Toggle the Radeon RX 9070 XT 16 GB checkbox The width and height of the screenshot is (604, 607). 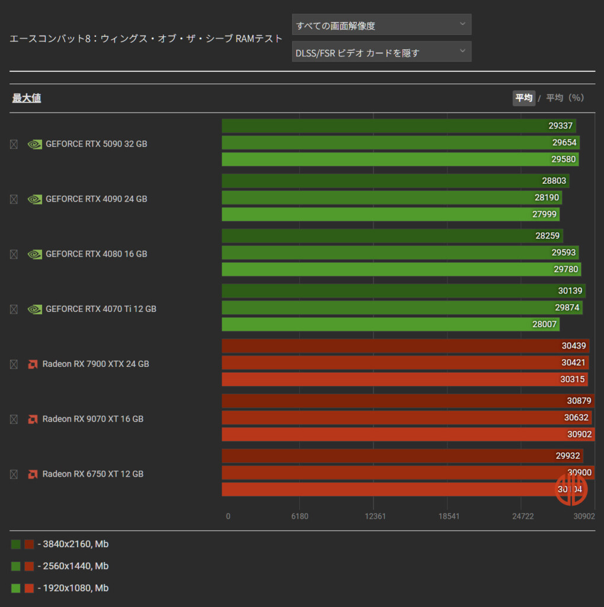pyautogui.click(x=14, y=419)
